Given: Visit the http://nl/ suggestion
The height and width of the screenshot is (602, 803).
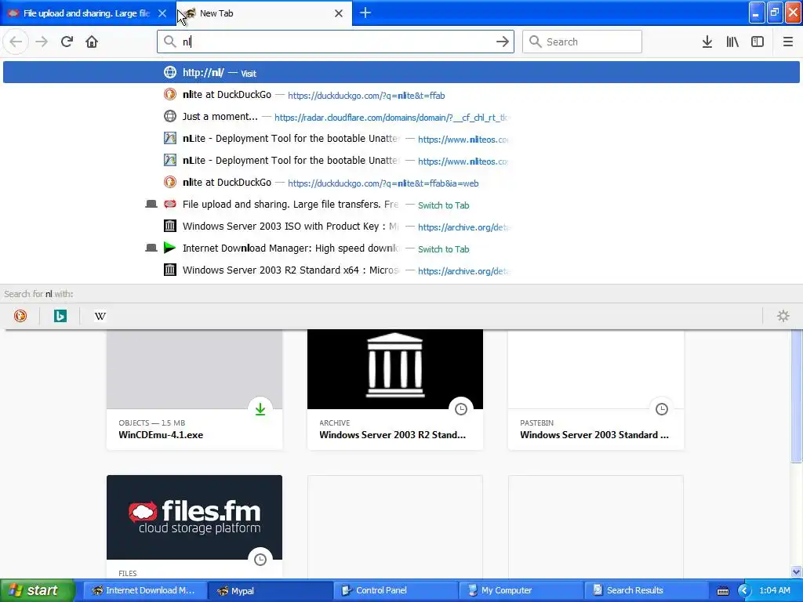Looking at the screenshot, I should [401, 73].
